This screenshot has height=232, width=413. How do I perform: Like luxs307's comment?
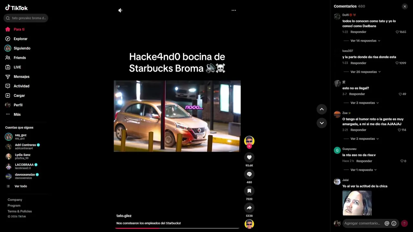[397, 63]
